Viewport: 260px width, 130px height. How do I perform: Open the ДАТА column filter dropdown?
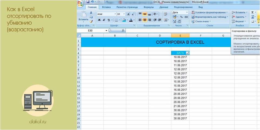tap(187, 53)
